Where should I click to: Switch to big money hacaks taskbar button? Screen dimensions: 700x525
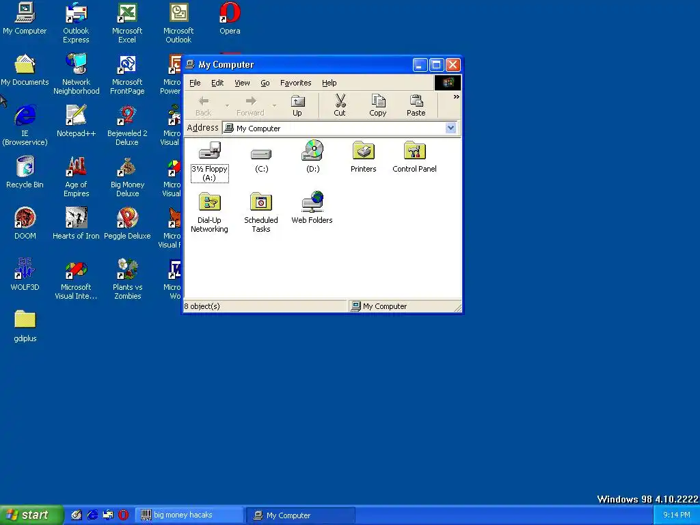[x=189, y=515]
